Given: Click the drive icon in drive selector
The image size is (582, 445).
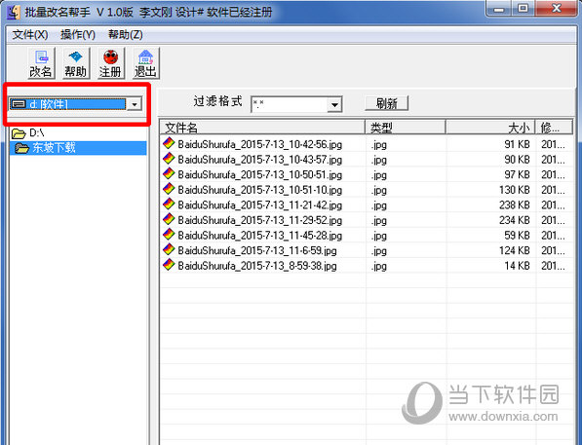Looking at the screenshot, I should click(19, 104).
